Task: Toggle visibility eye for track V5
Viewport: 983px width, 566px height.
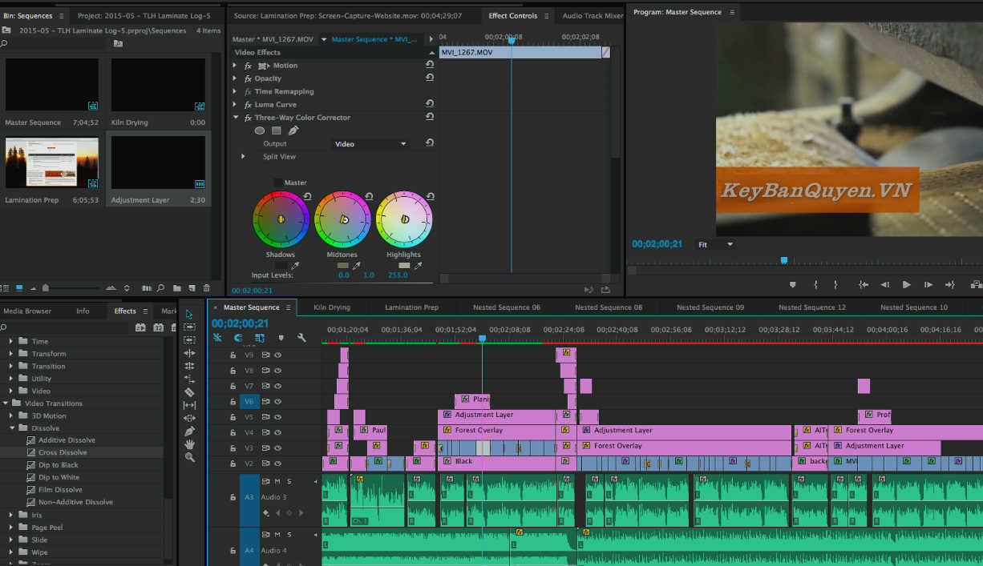Action: click(x=278, y=417)
